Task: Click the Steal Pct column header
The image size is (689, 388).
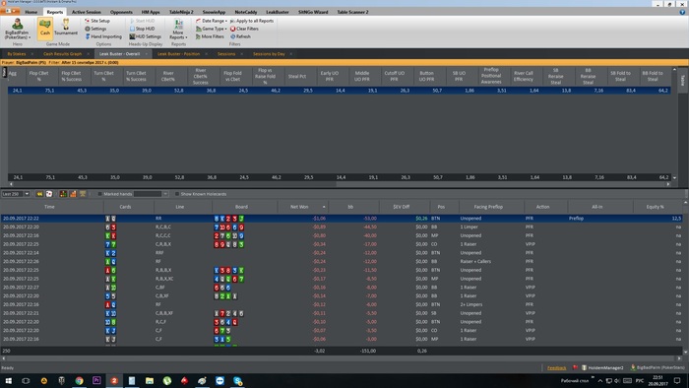Action: pos(297,76)
